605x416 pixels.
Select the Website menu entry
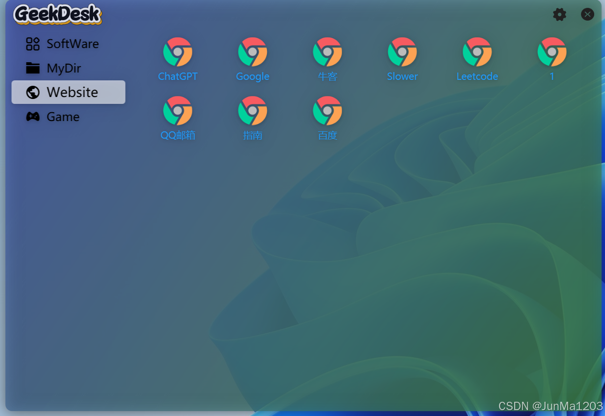69,92
